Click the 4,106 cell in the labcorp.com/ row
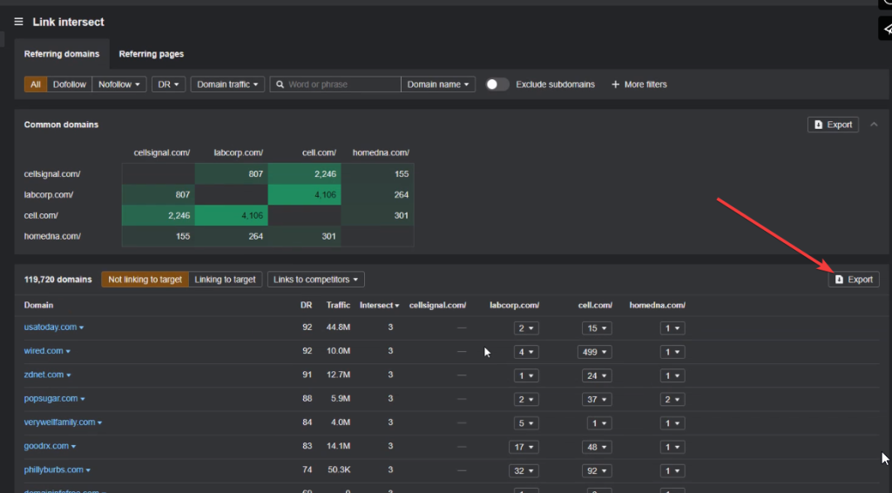 coord(304,194)
